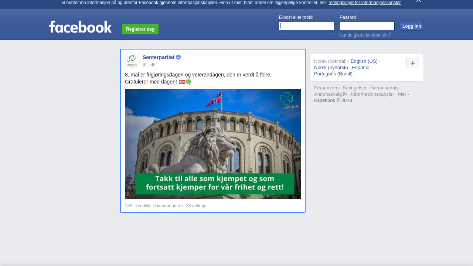
Task: Close the cookie information banner
Action: pos(419,1)
